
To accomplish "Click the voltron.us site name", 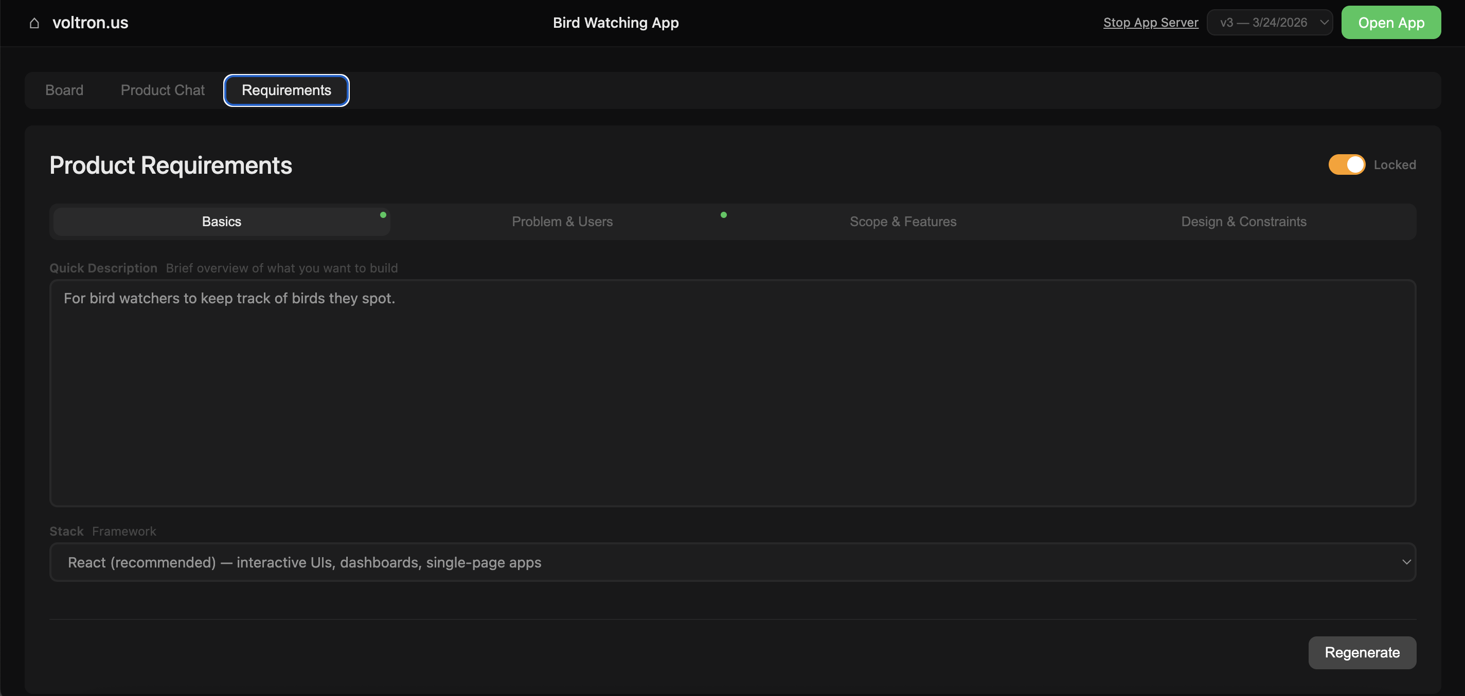I will click(90, 23).
